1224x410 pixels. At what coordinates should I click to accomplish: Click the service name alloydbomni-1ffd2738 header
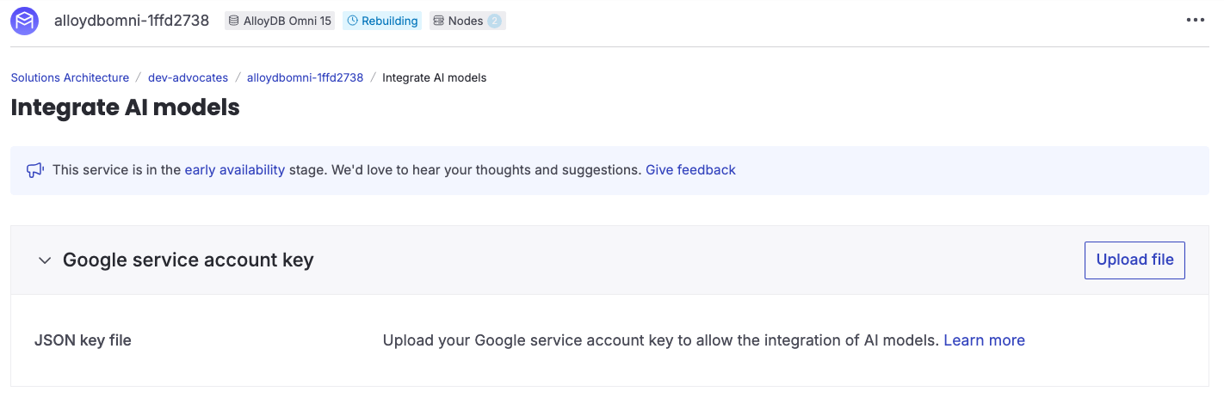[x=131, y=21]
